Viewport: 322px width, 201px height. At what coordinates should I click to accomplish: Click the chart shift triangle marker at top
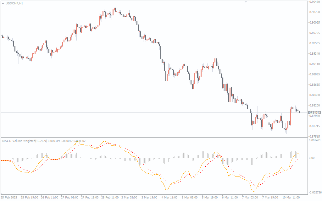246,2
